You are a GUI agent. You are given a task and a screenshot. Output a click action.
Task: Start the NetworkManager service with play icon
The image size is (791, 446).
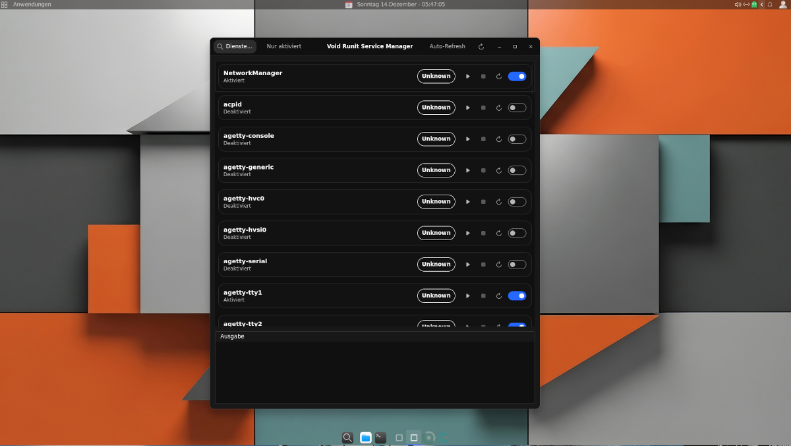coord(468,77)
